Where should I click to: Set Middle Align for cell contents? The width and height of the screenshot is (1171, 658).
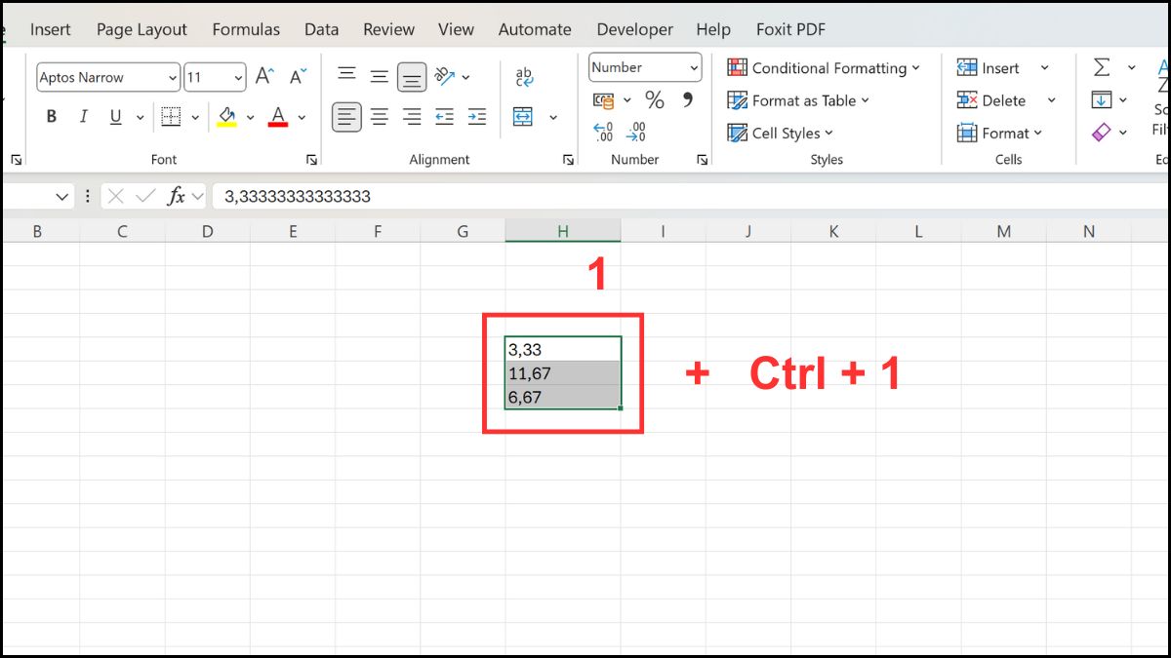[x=380, y=76]
